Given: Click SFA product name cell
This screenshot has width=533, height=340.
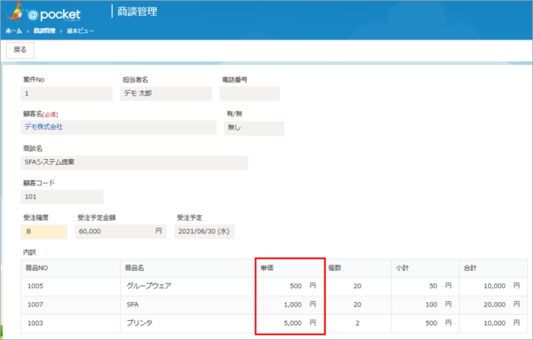Looking at the screenshot, I should pos(187,305).
